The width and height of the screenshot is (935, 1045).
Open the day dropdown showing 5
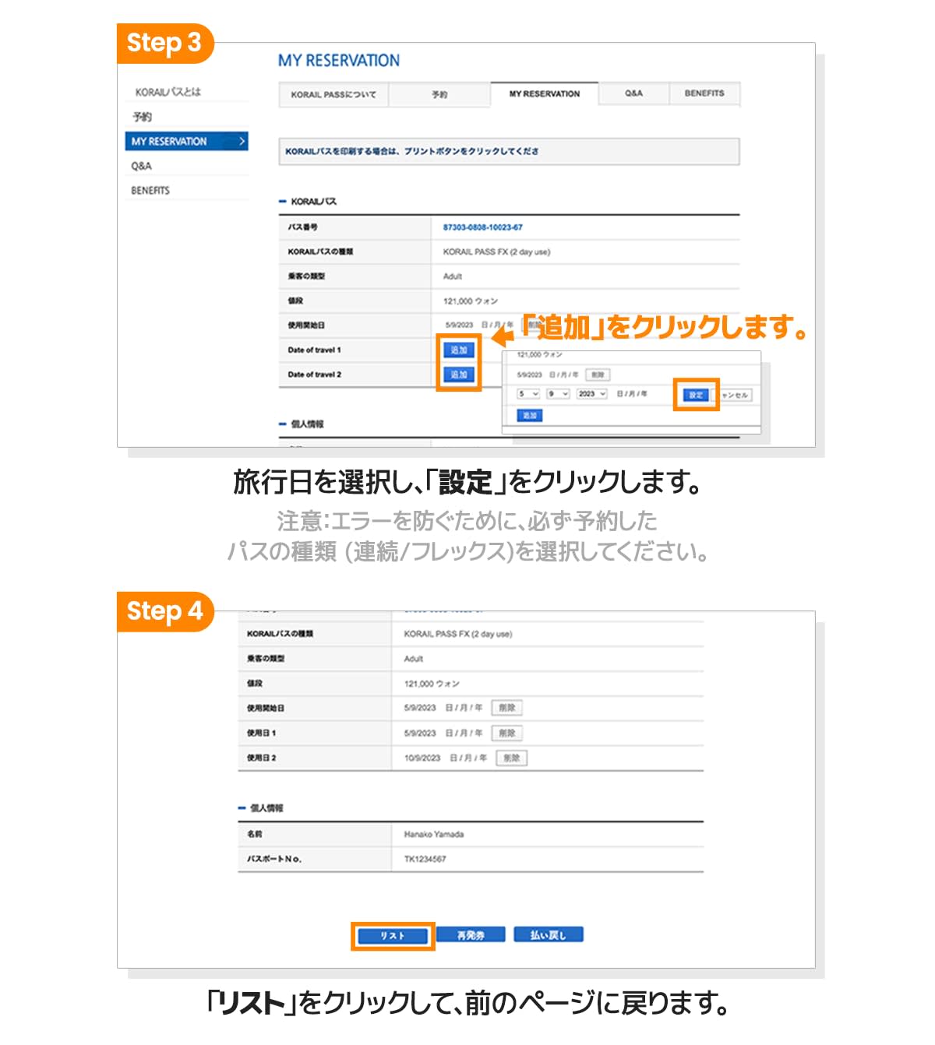coord(529,394)
